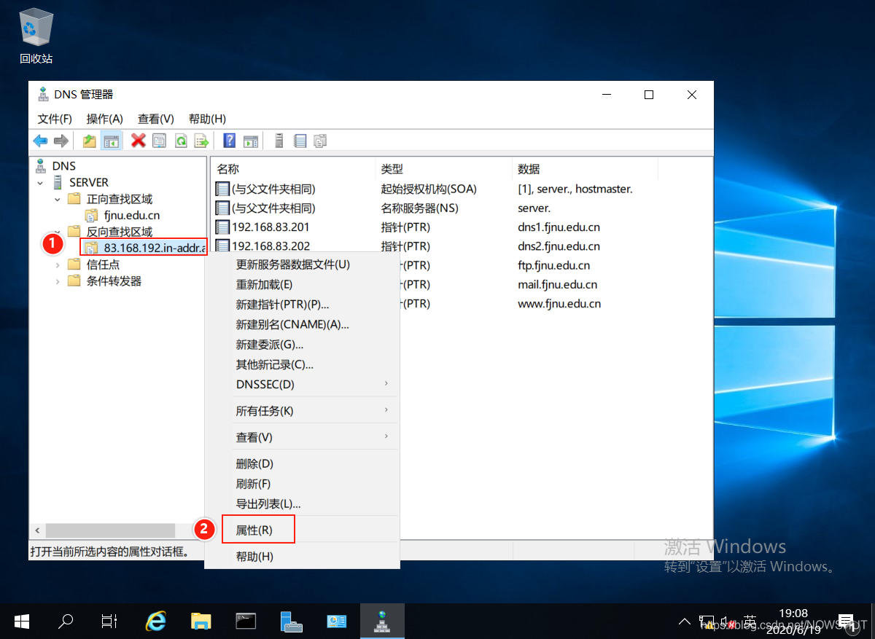Toggle the Show/Hide Console Tree toolbar icon

[x=111, y=141]
